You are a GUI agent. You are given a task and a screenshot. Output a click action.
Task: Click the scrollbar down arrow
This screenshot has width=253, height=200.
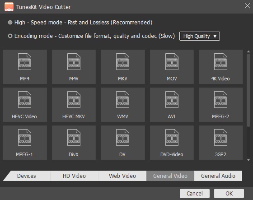pyautogui.click(x=248, y=160)
